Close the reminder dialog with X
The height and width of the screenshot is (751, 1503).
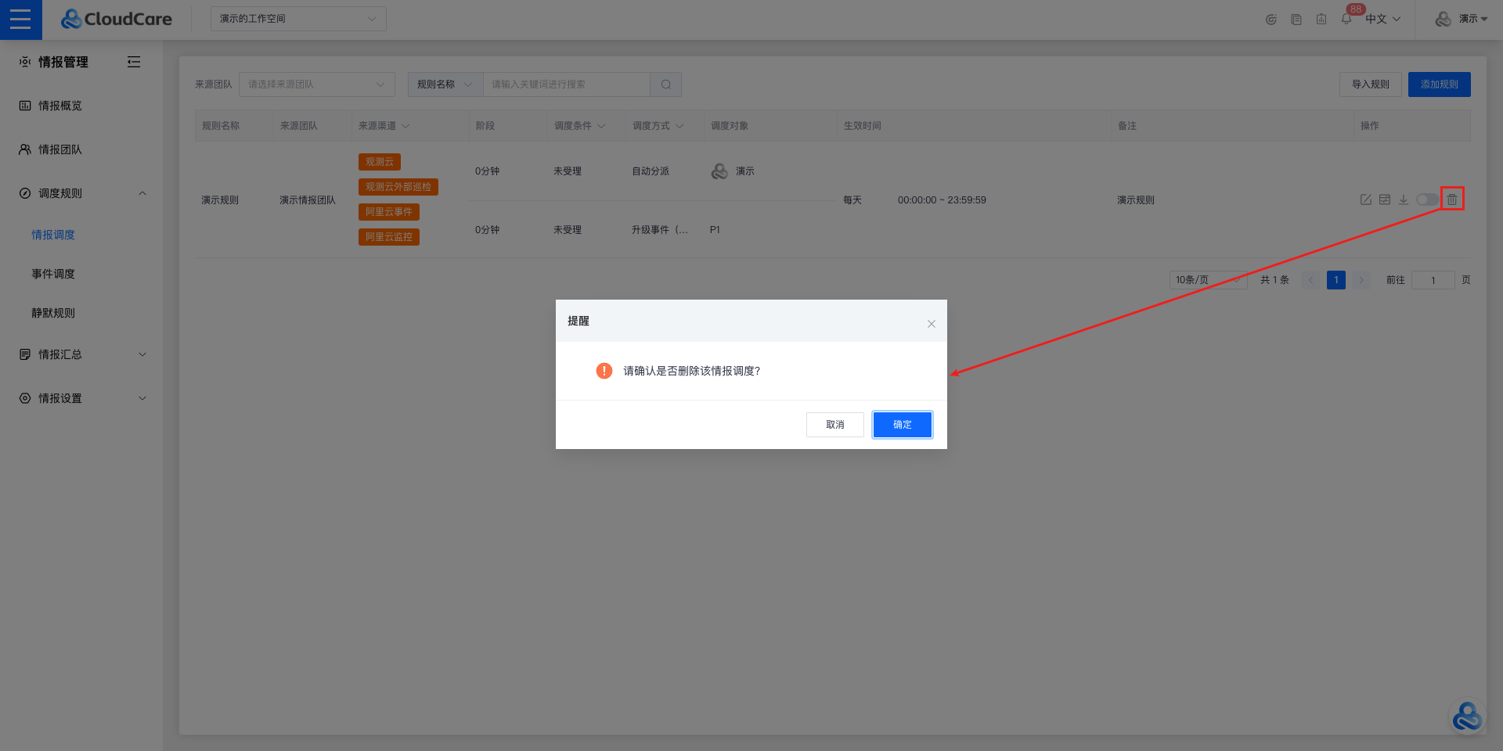pos(932,324)
